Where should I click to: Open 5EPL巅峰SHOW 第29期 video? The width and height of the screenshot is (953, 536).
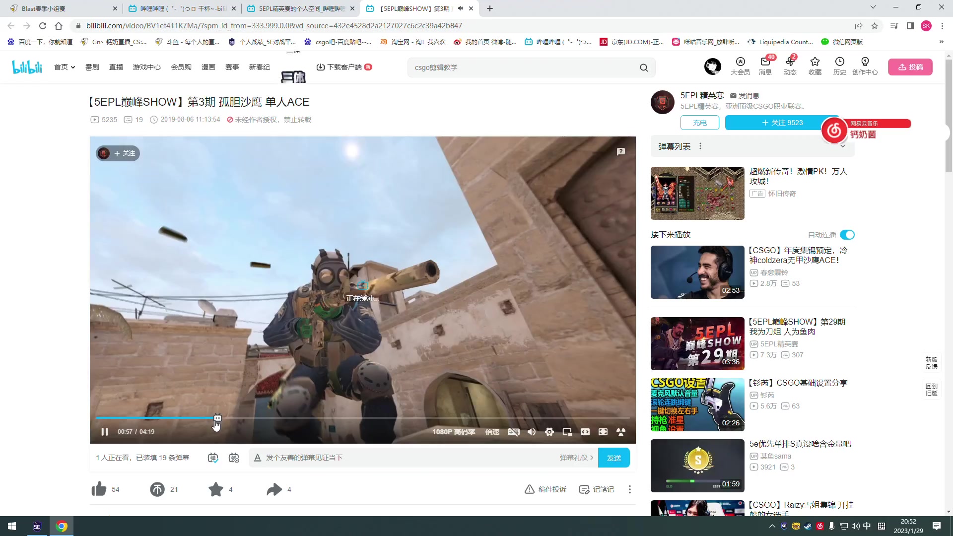pos(697,343)
